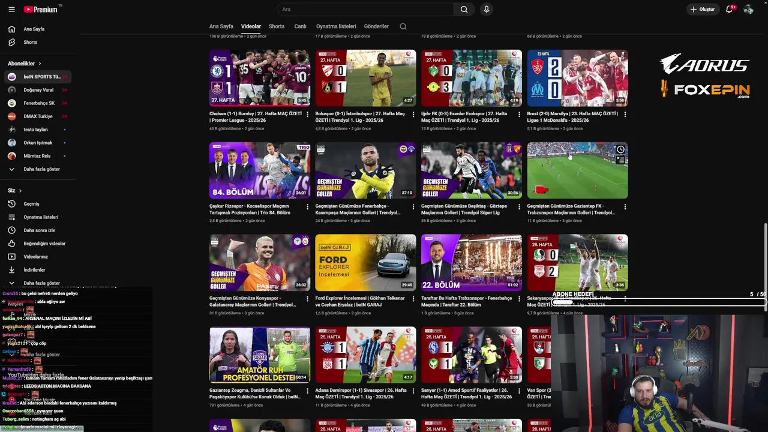Open DMAX Turkiye subscription
768x432 pixels.
click(x=38, y=116)
